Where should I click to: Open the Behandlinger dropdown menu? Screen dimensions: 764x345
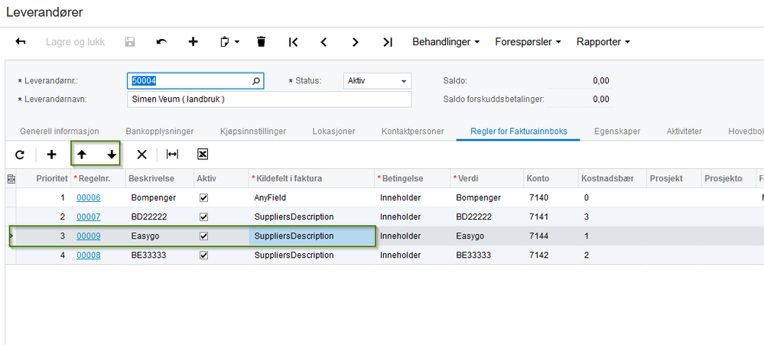point(446,42)
